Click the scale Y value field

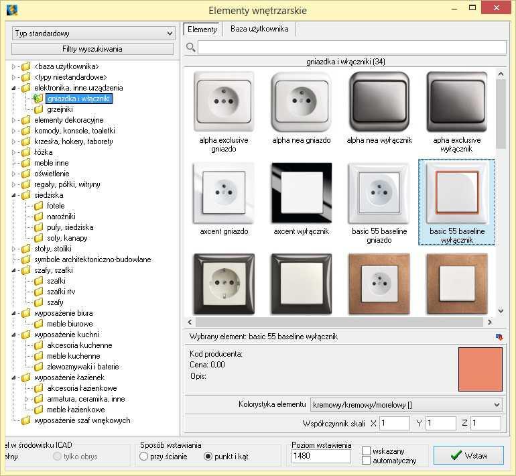pos(441,423)
